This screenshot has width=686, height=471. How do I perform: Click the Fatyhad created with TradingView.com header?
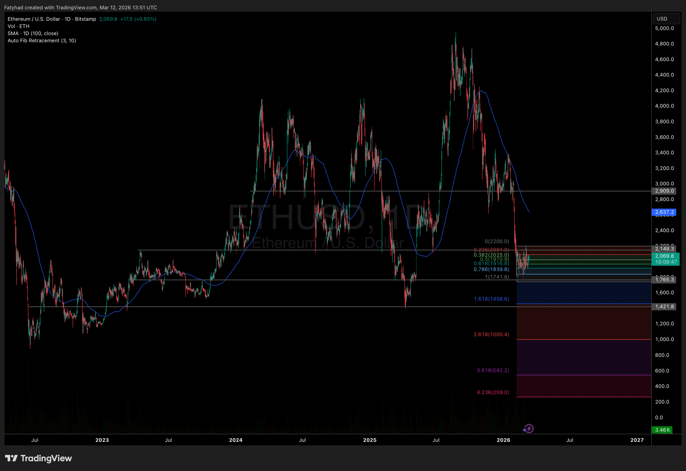tap(80, 7)
